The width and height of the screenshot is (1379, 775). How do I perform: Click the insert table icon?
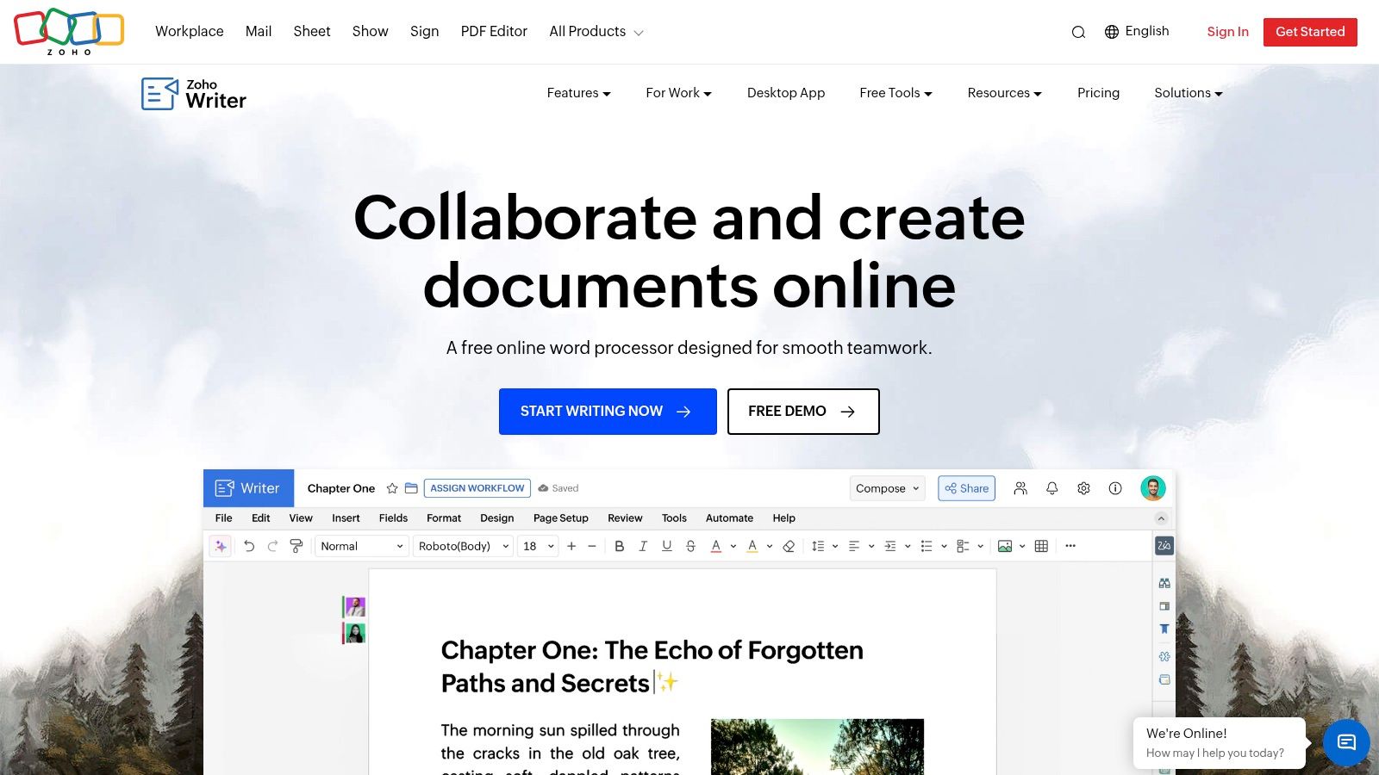[x=1041, y=546]
